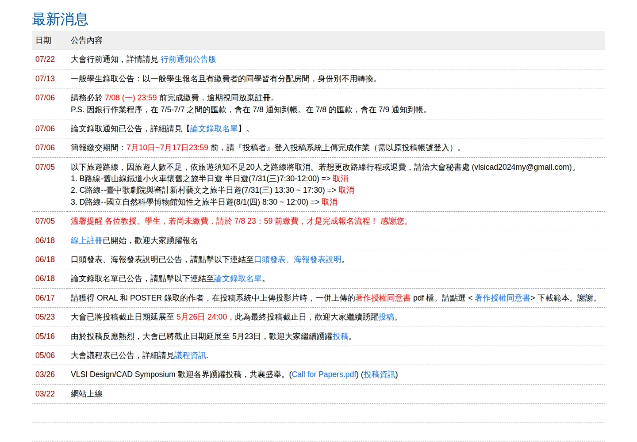Select the 03/22 date cell

coord(45,394)
